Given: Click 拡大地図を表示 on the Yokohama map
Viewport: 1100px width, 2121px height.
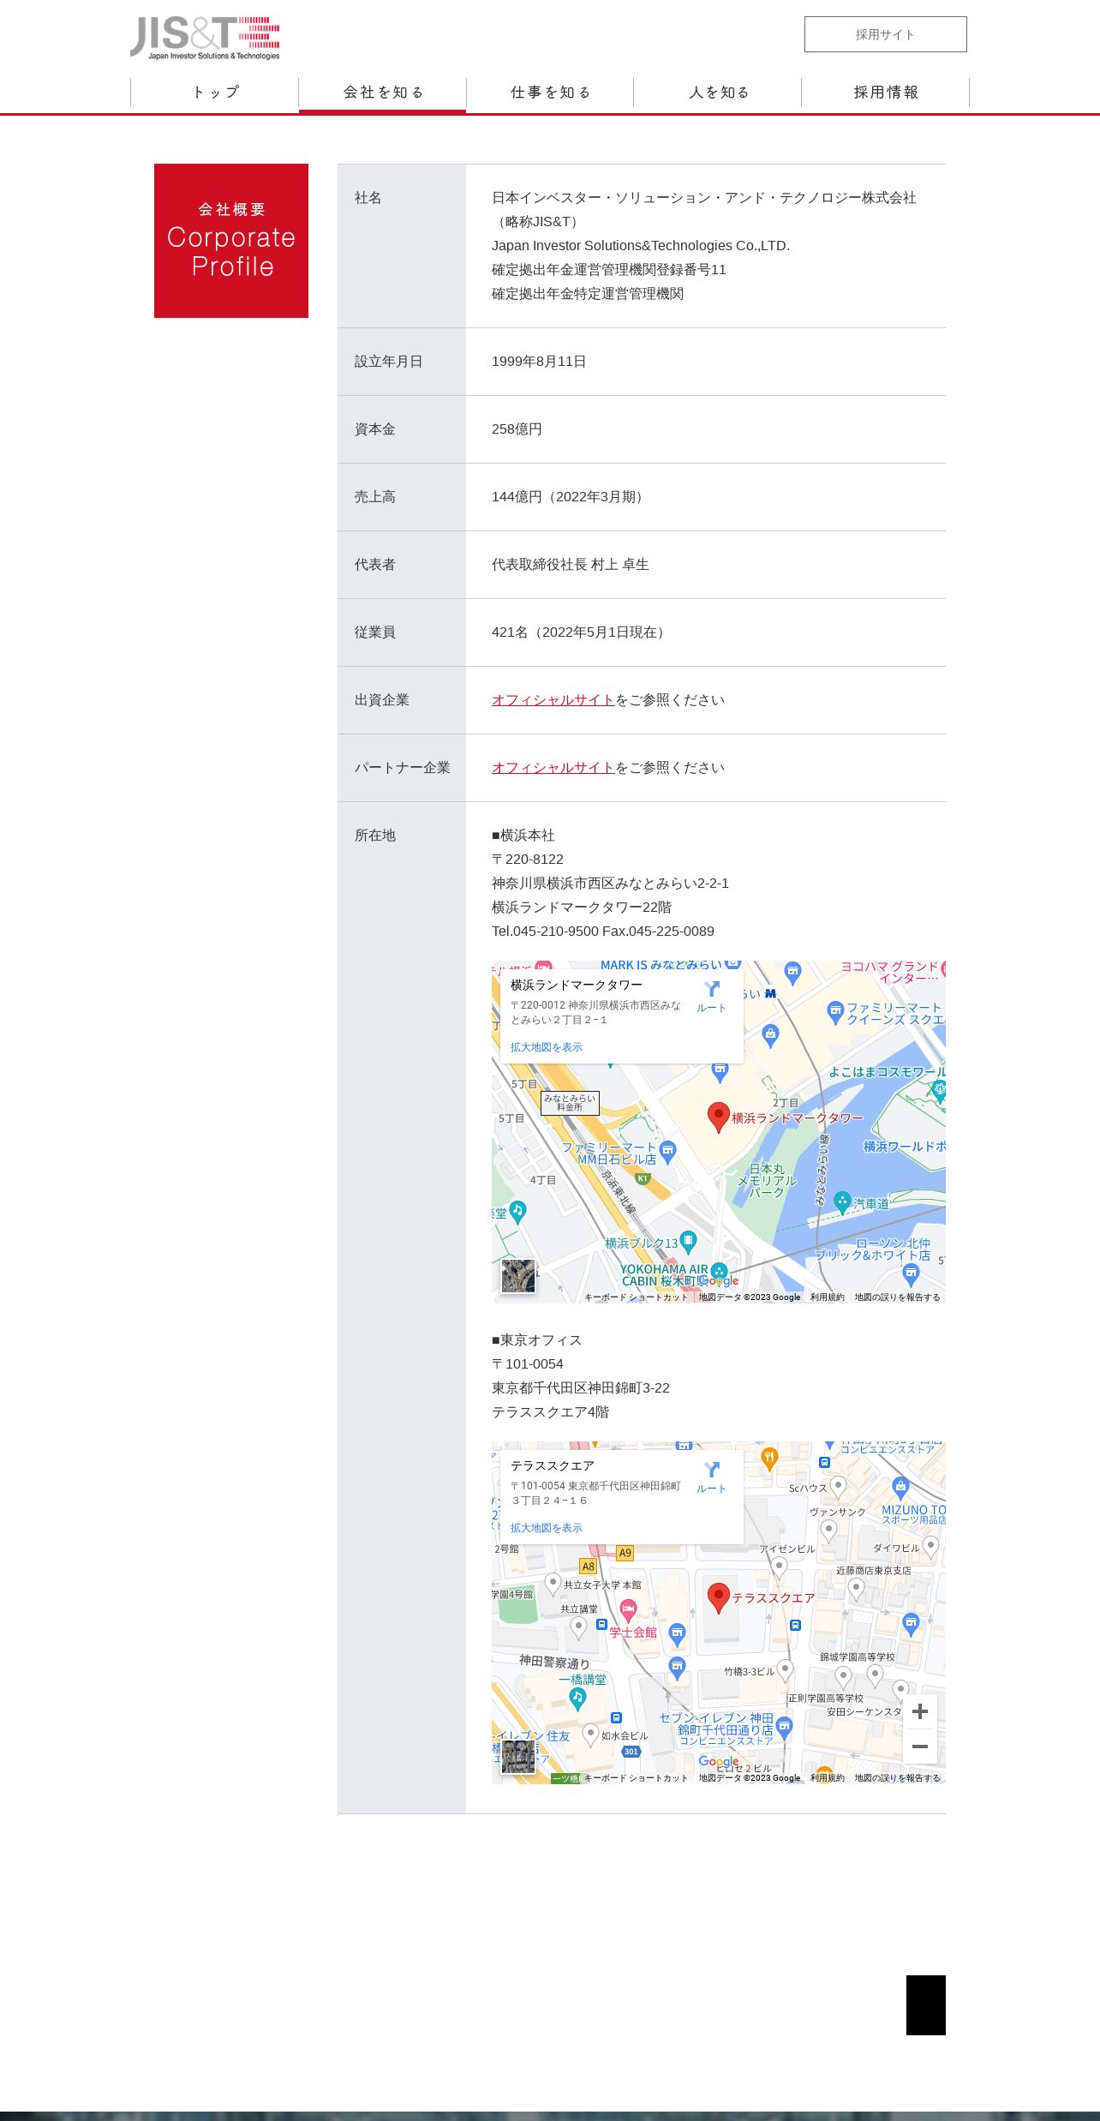Looking at the screenshot, I should pos(546,1047).
